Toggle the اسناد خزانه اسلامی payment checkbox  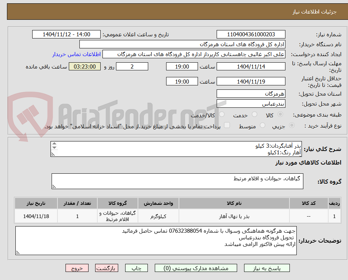(x=227, y=125)
